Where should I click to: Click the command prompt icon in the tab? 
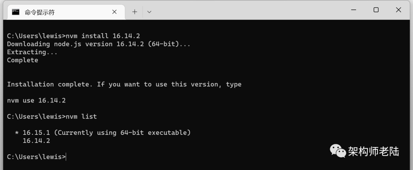[x=16, y=12]
